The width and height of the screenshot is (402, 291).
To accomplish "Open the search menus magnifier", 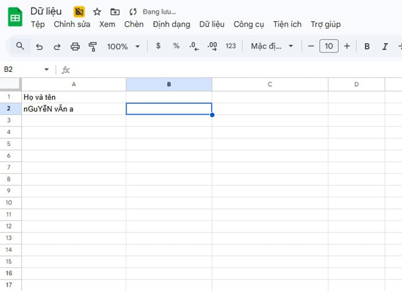I will pos(20,46).
